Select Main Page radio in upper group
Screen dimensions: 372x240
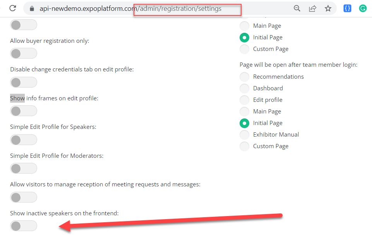tap(244, 26)
